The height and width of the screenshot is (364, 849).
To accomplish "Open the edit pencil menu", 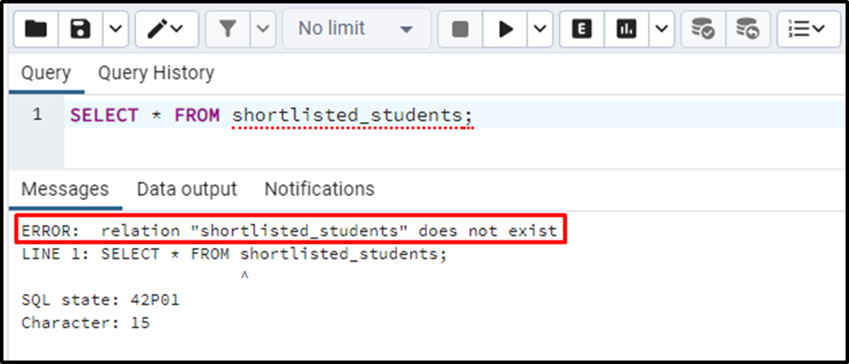I will click(167, 29).
